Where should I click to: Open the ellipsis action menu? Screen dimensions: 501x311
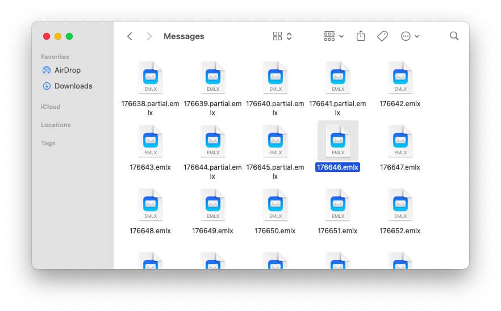pos(406,36)
